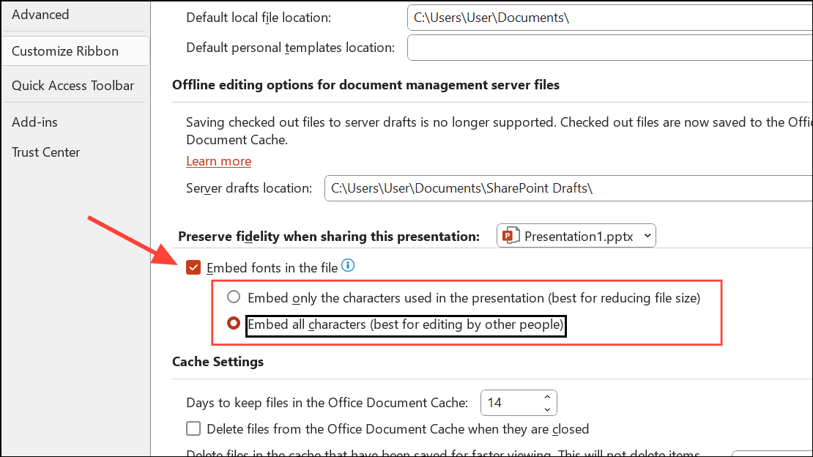The height and width of the screenshot is (457, 813).
Task: Click the PowerPoint file icon in presentation selector
Action: 511,236
